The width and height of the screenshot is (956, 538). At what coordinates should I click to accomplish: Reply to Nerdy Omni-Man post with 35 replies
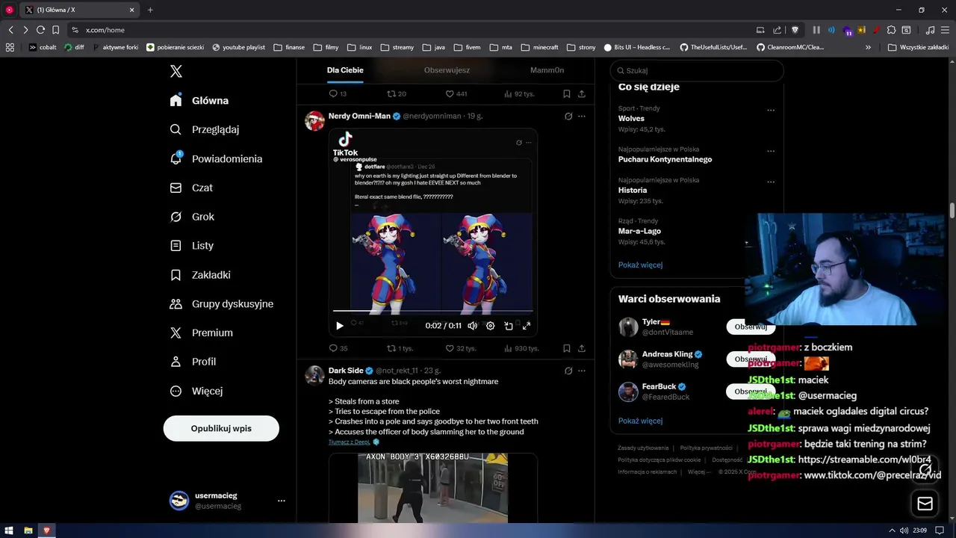pyautogui.click(x=338, y=348)
